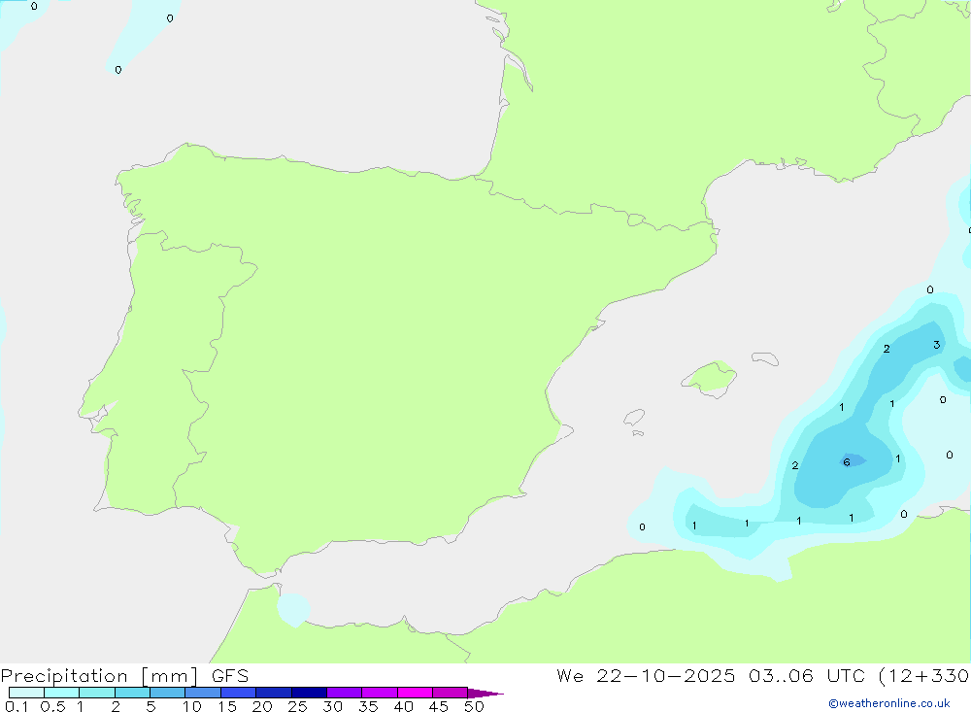Pick the 20–25 mm dark blue legend swatch
This screenshot has height=712, width=971.
273,693
